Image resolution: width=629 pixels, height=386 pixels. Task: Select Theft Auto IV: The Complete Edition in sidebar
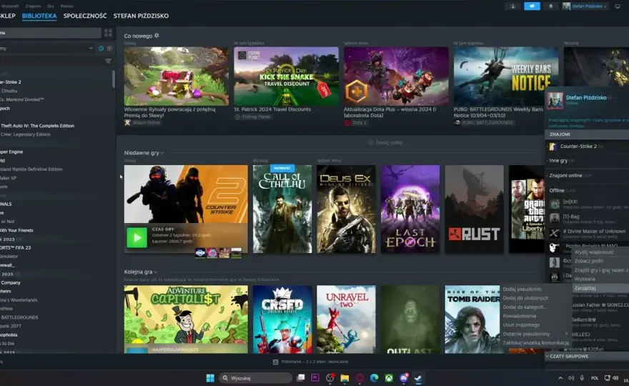click(x=37, y=126)
